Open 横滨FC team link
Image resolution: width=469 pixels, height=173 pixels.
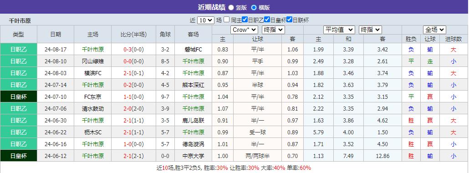(x=93, y=73)
